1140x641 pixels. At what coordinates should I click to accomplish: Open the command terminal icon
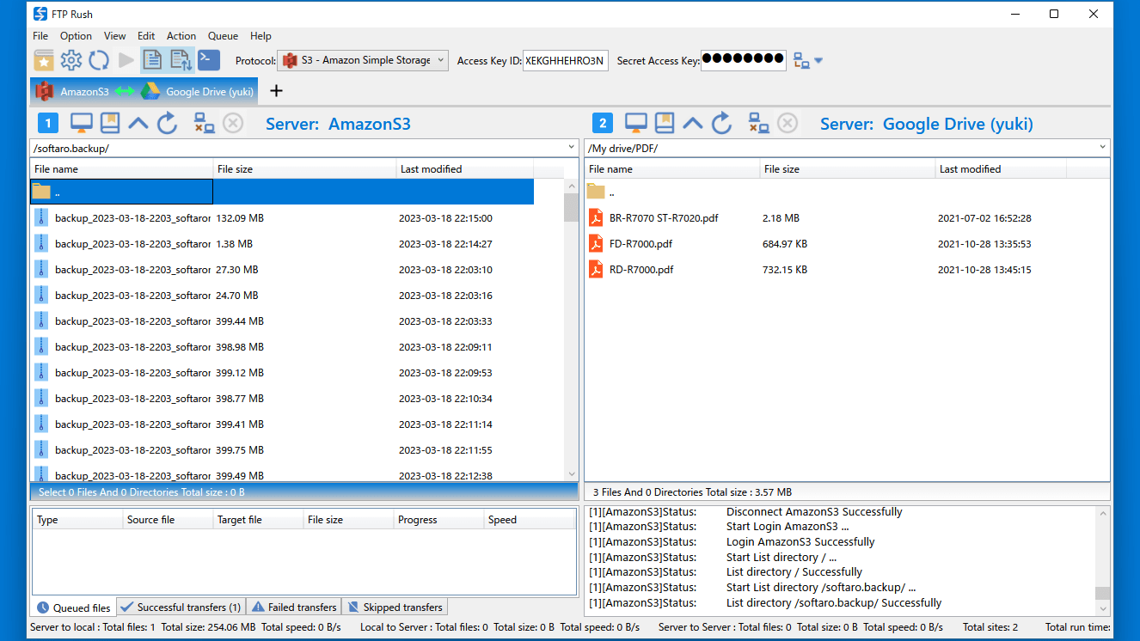point(209,60)
